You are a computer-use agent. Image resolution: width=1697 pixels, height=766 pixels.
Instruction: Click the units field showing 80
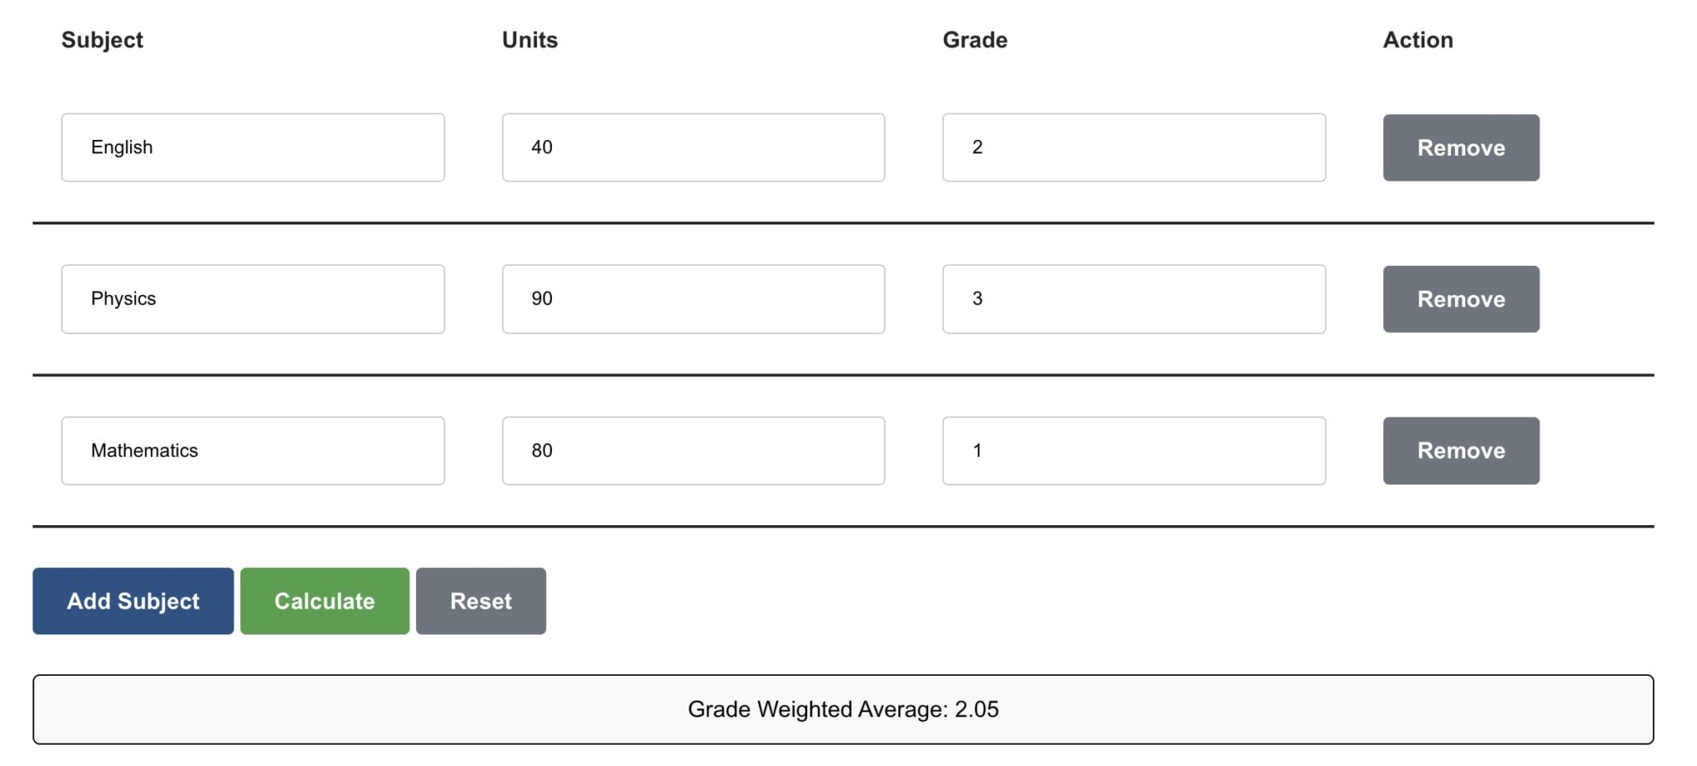click(693, 450)
